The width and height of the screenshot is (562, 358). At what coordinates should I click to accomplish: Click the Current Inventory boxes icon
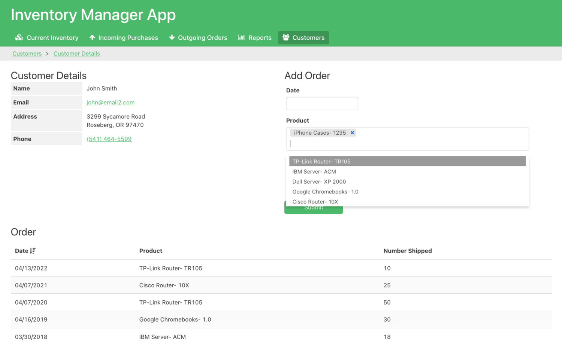point(19,37)
